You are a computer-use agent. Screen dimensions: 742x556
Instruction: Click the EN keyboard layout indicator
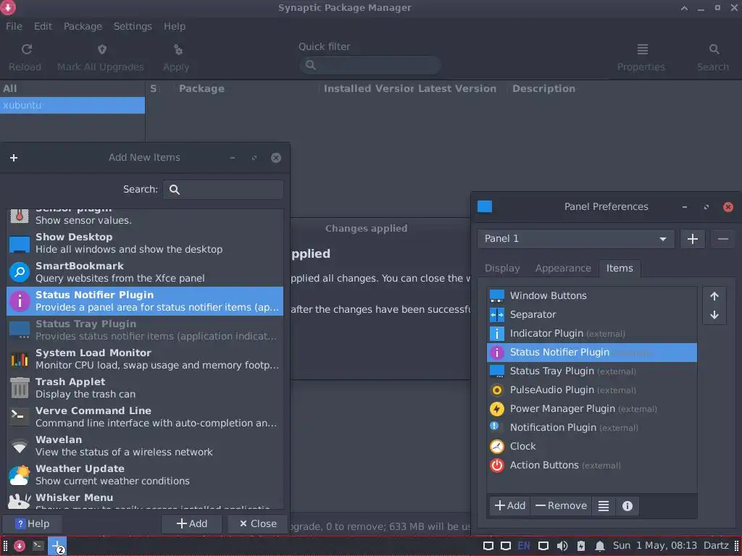coord(524,546)
